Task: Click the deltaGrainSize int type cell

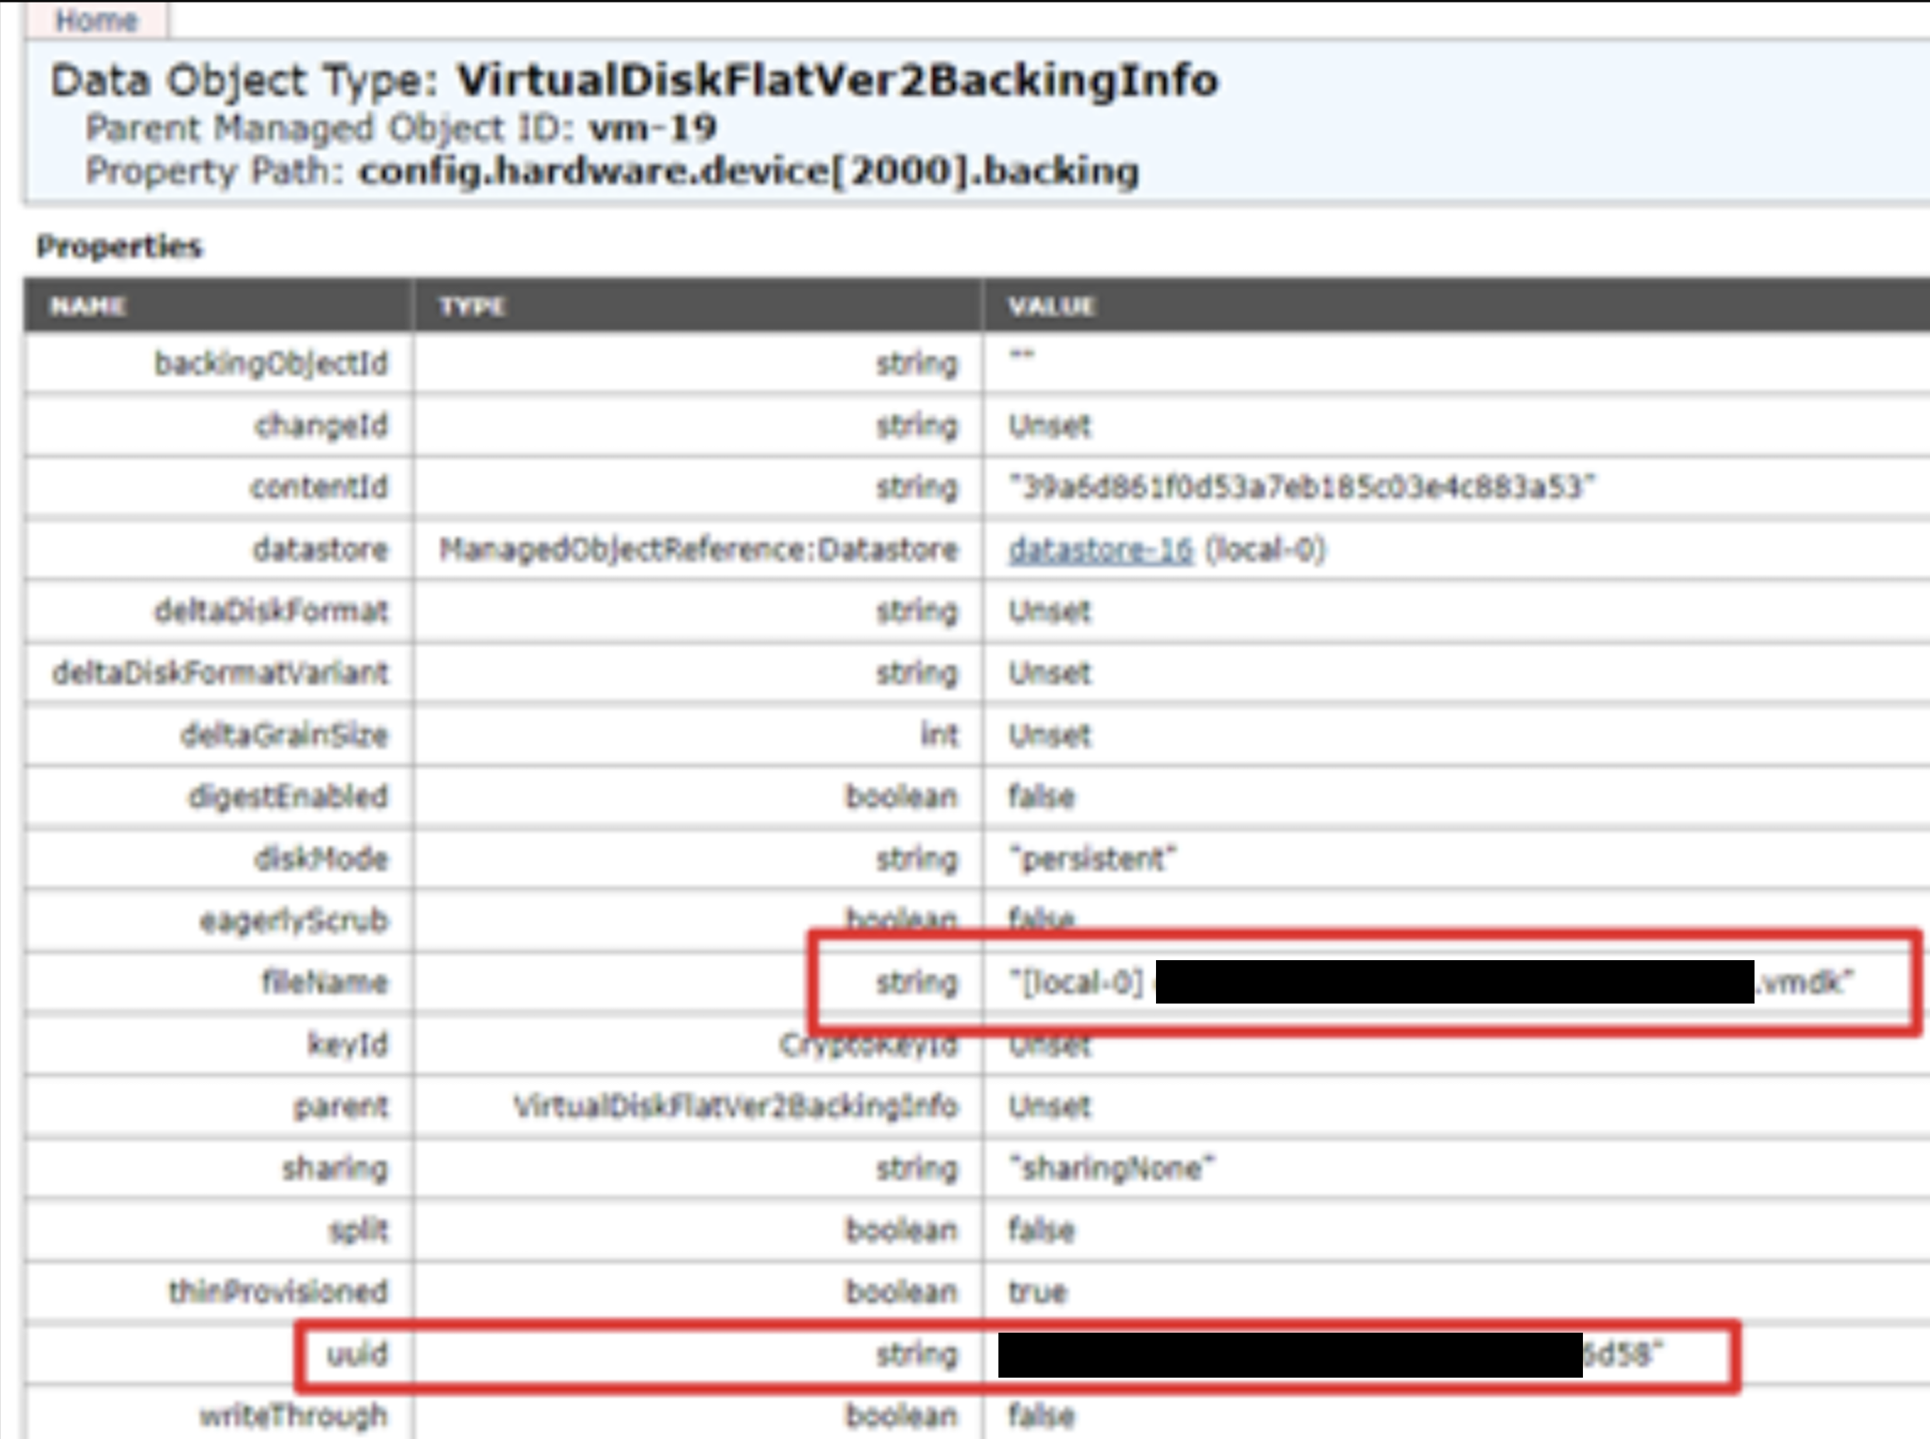Action: click(x=939, y=735)
